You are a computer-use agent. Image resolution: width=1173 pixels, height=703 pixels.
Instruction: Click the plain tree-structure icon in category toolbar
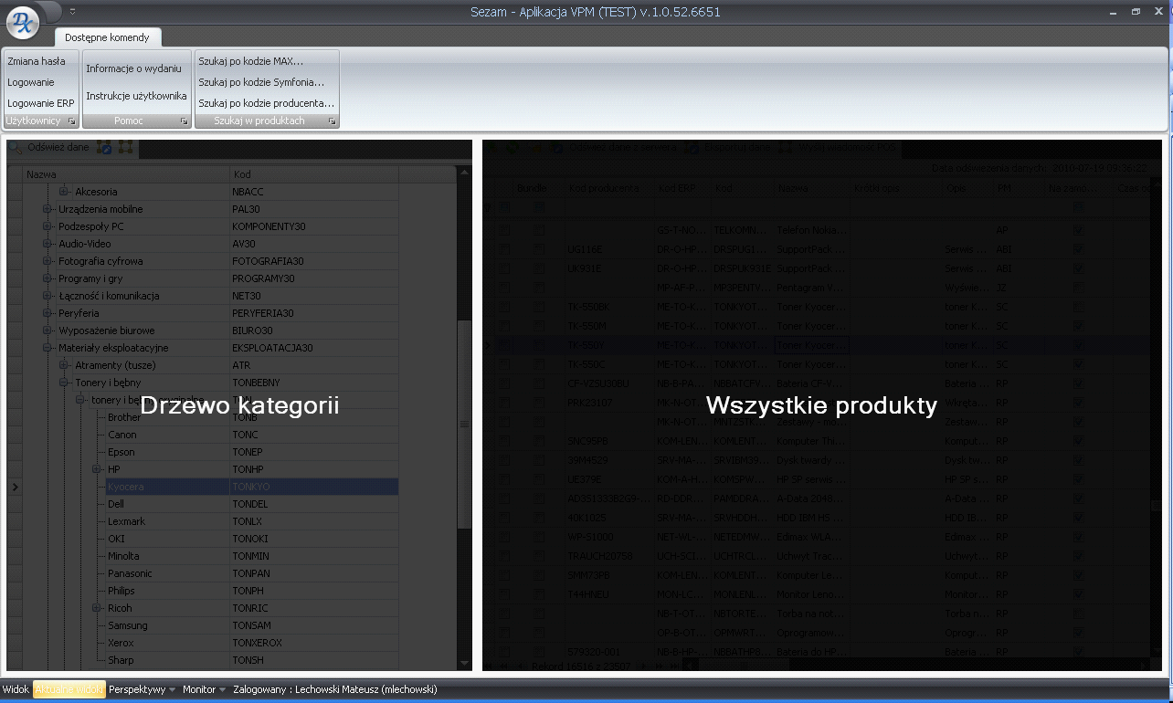coord(125,148)
